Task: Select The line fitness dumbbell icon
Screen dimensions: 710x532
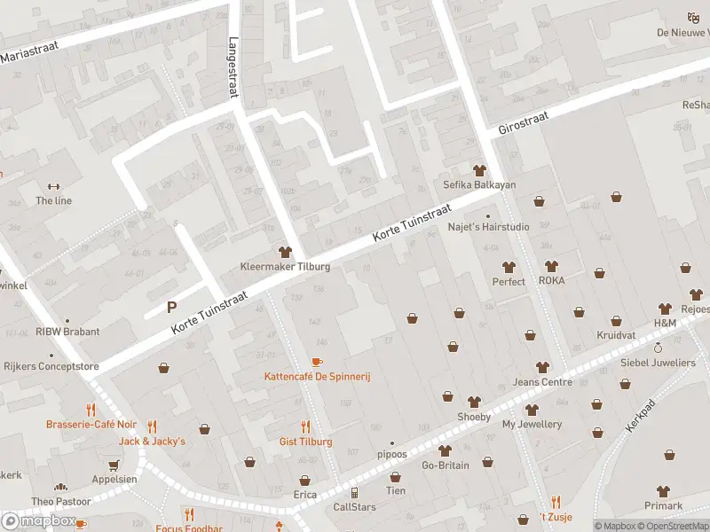Action: [x=53, y=186]
